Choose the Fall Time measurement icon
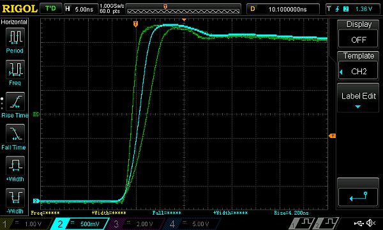383x230 pixels. point(15,134)
